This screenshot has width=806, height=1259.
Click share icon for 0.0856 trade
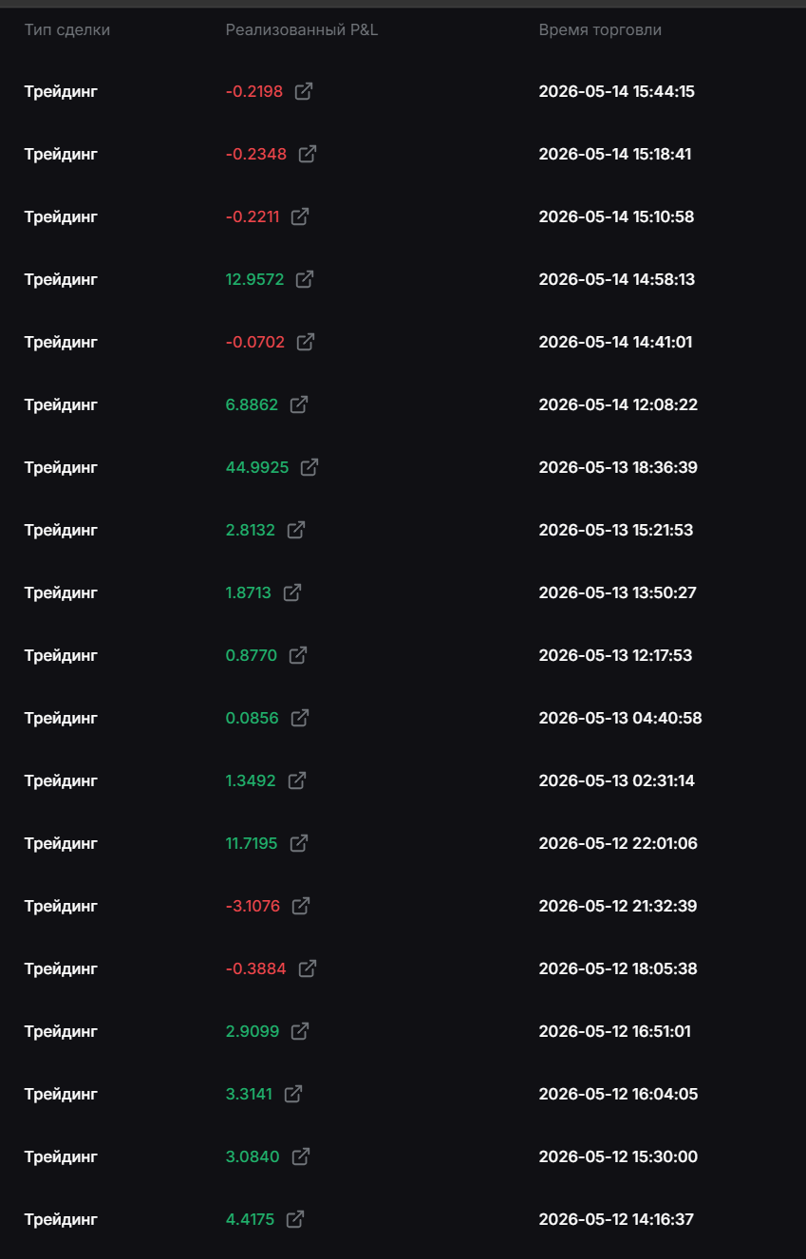300,718
